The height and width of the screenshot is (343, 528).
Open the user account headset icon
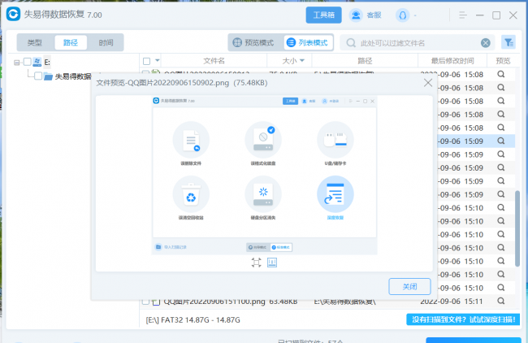coord(402,15)
